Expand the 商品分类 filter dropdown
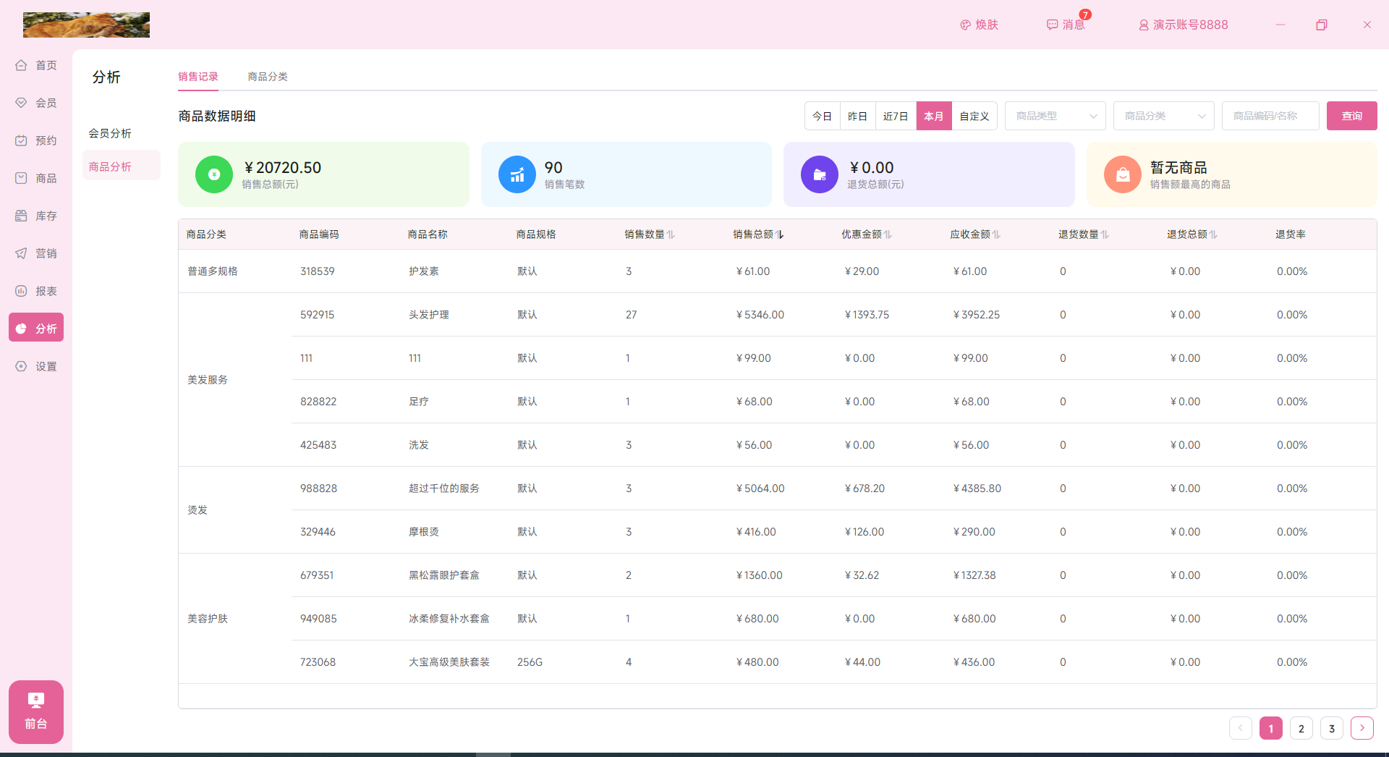 click(x=1164, y=116)
